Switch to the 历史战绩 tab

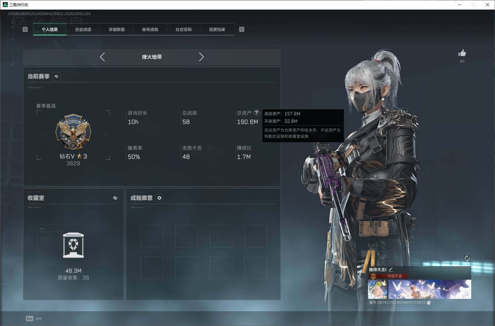83,29
